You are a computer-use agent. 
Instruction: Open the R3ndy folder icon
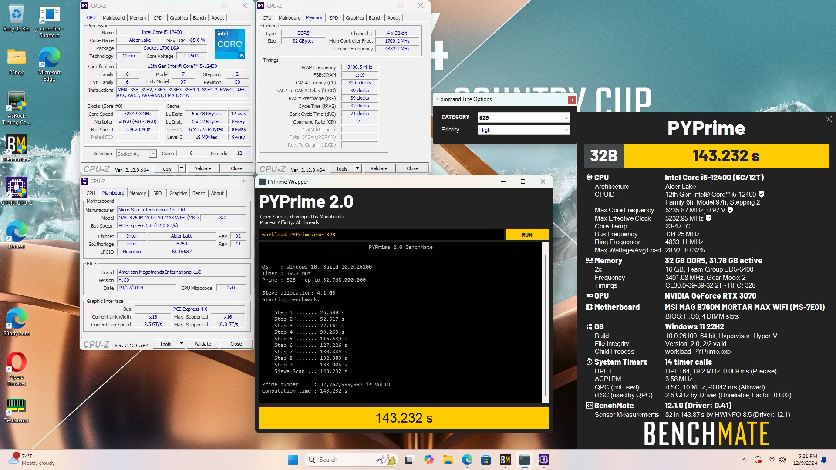(17, 62)
